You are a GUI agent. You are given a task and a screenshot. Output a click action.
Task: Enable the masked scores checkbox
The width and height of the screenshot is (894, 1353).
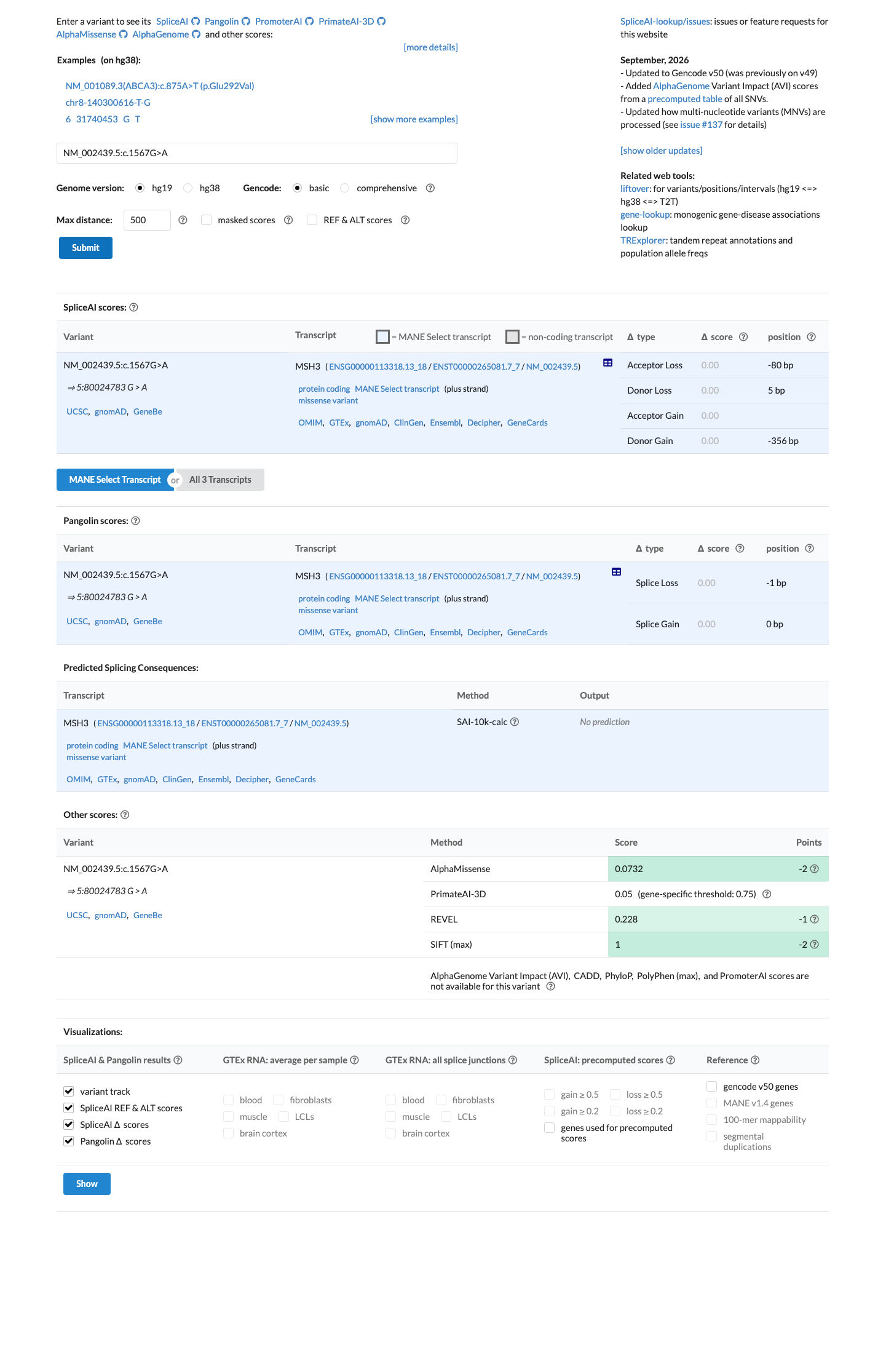(207, 220)
